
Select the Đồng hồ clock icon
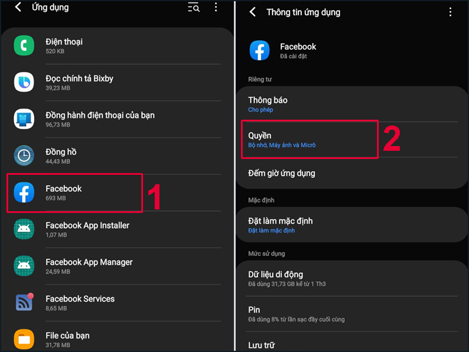click(x=24, y=156)
